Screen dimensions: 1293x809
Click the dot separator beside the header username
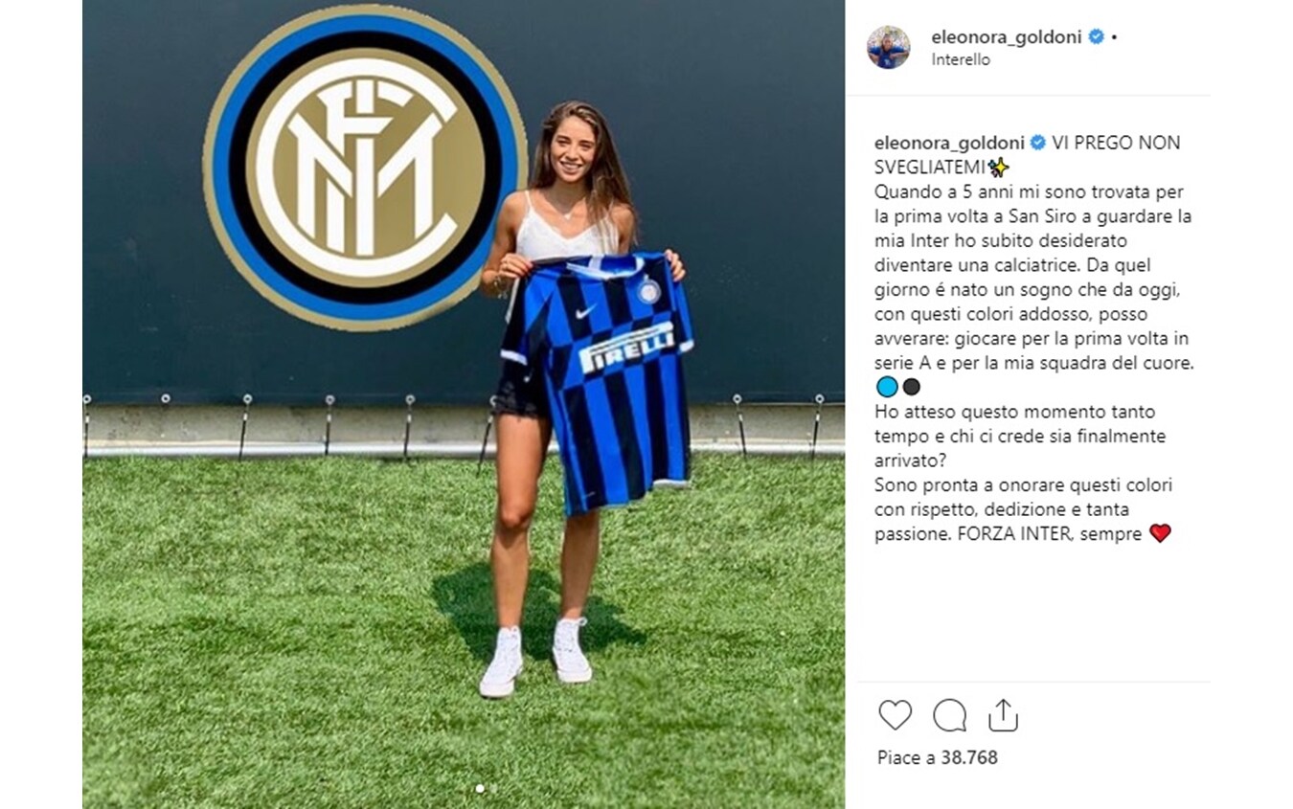(1114, 38)
